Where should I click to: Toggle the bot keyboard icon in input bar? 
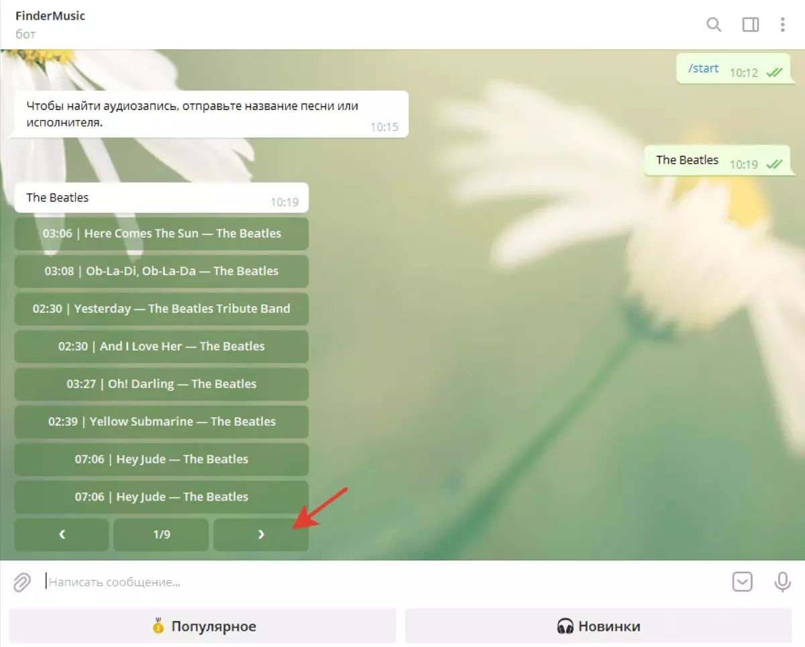743,582
